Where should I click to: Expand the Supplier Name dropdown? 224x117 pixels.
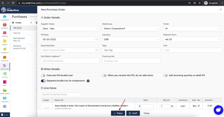coord(70,29)
